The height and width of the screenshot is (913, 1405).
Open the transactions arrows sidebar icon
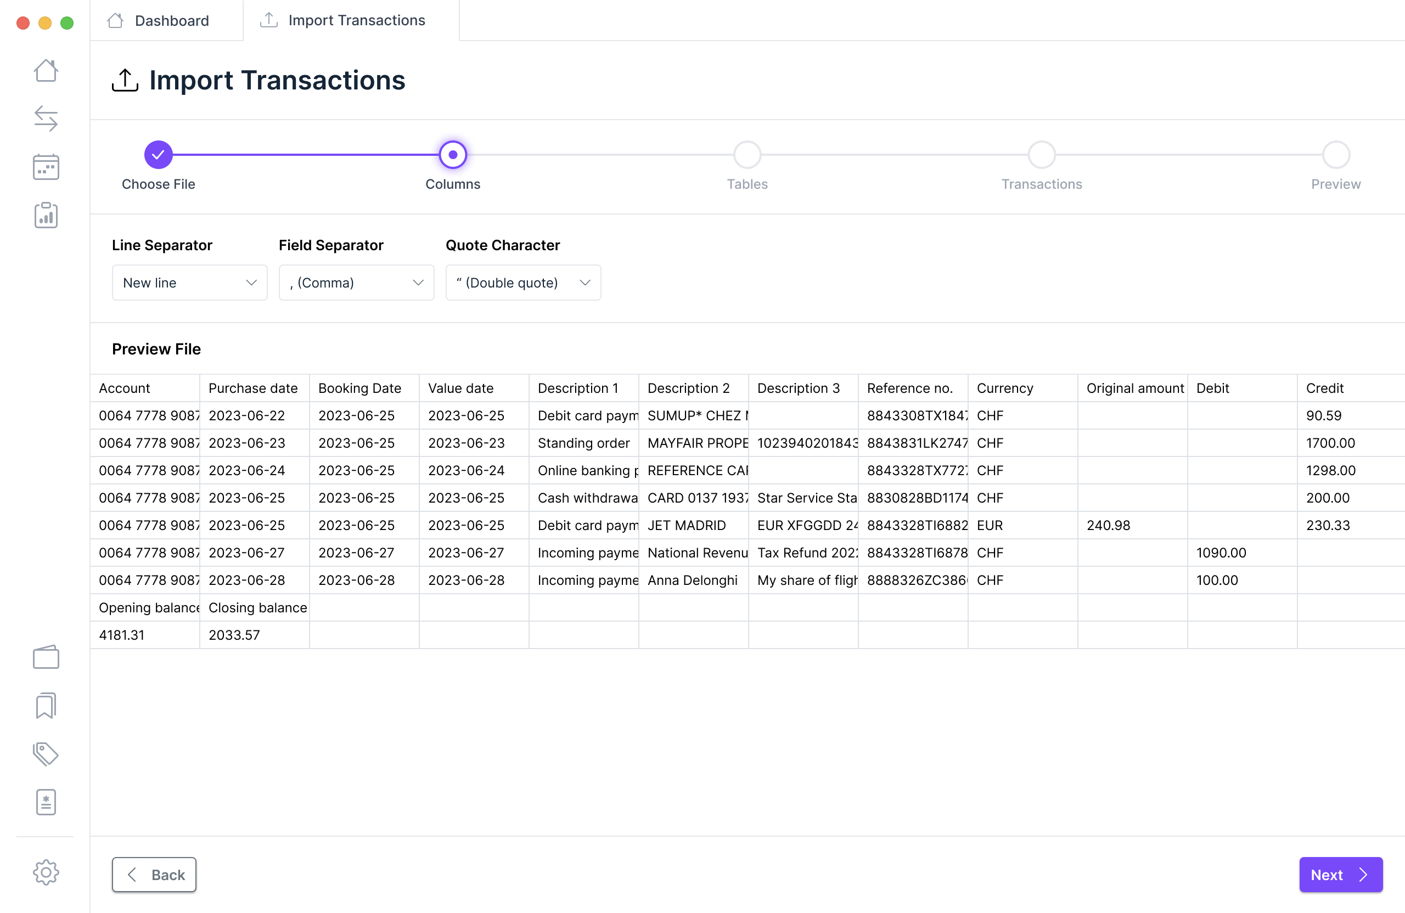pos(46,119)
